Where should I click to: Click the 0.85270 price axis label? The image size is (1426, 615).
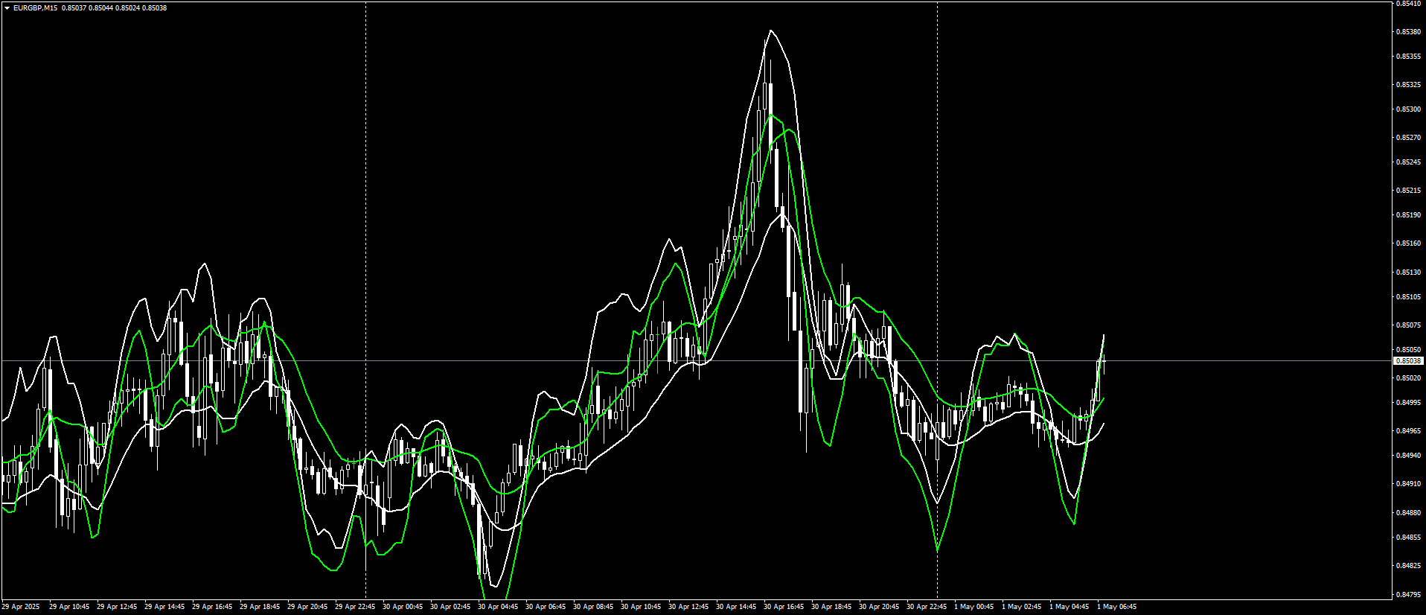click(1408, 138)
